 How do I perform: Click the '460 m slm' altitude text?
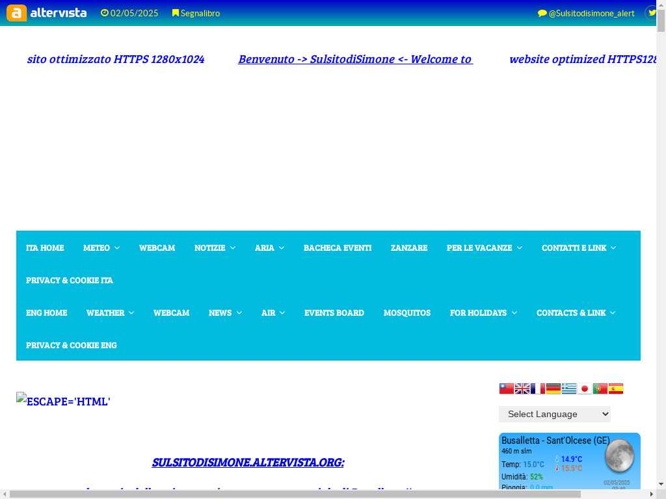click(516, 451)
